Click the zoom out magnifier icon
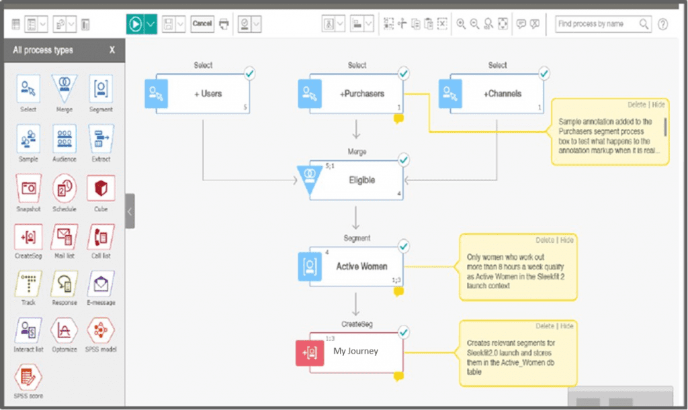The width and height of the screenshot is (688, 410). pyautogui.click(x=474, y=23)
